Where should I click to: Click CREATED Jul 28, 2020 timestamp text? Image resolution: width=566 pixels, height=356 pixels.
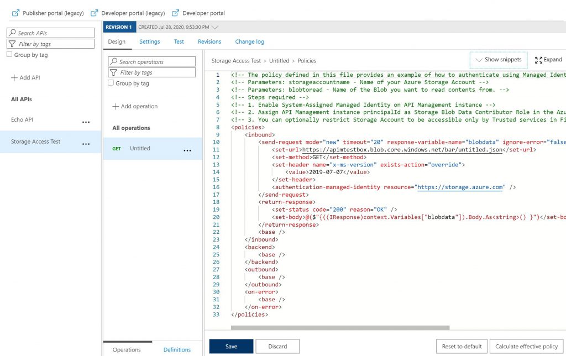[x=174, y=27]
